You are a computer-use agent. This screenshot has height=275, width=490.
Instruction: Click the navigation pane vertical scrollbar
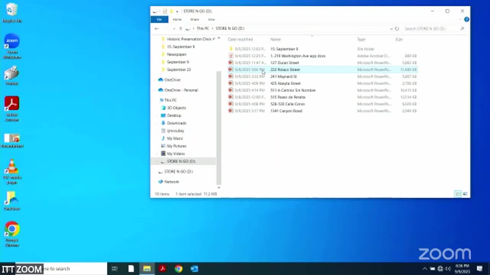click(219, 126)
